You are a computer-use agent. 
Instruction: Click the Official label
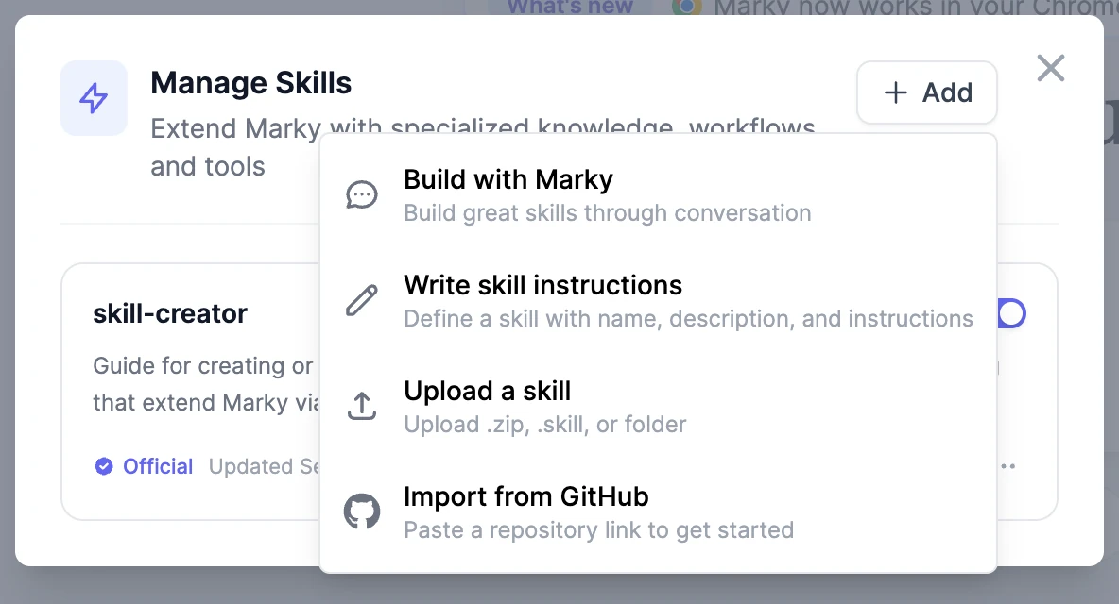(x=158, y=466)
